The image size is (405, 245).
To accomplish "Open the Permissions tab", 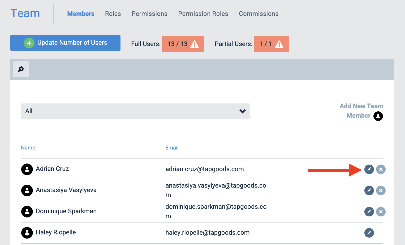I will 149,14.
